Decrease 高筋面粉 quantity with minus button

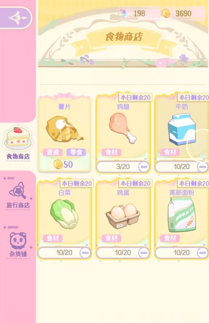[x=202, y=253]
